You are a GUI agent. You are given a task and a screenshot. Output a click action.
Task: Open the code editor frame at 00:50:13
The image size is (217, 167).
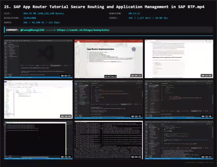click(179, 140)
